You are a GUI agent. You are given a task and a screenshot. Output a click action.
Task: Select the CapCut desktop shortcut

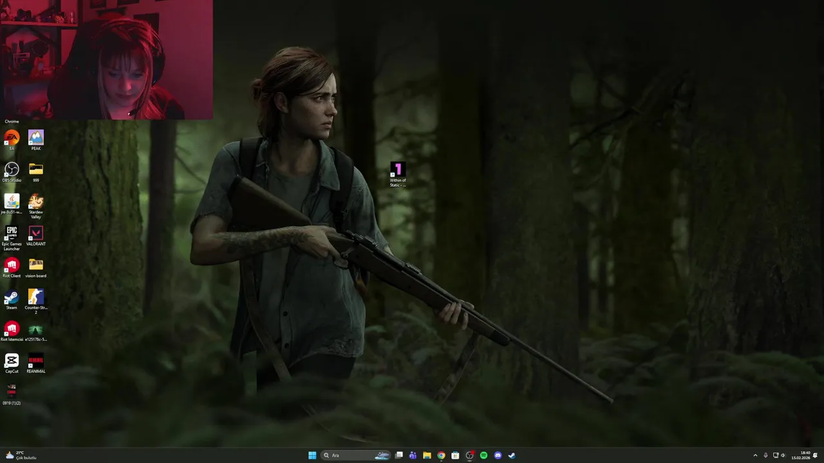coord(12,363)
